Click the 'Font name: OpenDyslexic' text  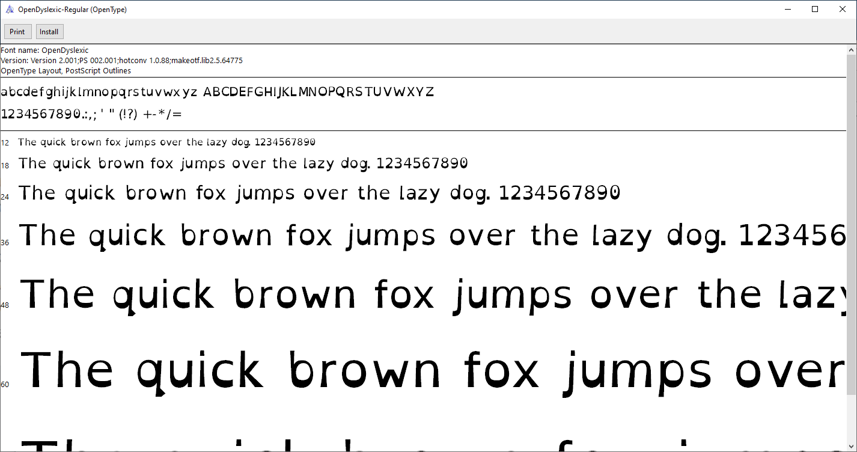(x=44, y=50)
